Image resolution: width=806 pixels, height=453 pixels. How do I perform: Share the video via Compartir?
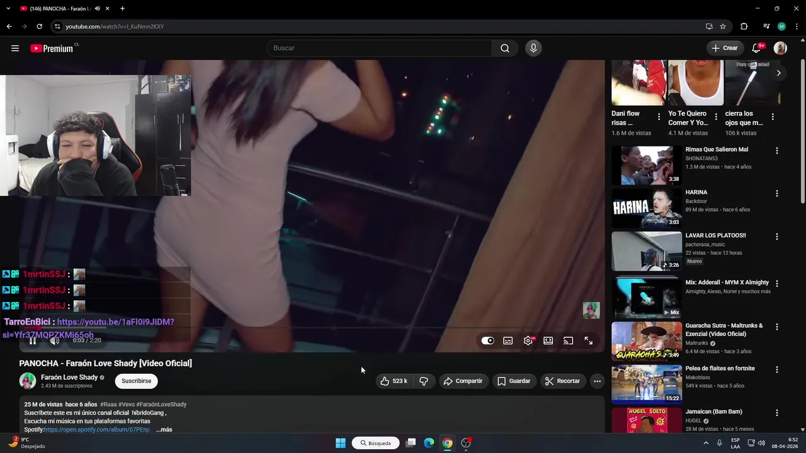click(463, 381)
